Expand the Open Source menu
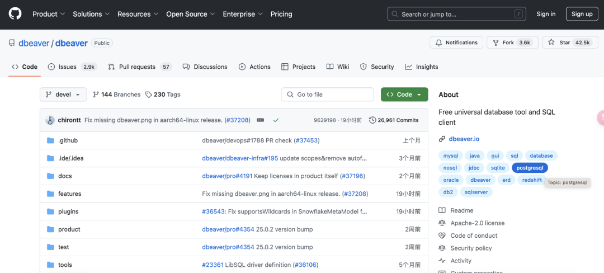Viewport: 604px width, 273px height. (190, 14)
